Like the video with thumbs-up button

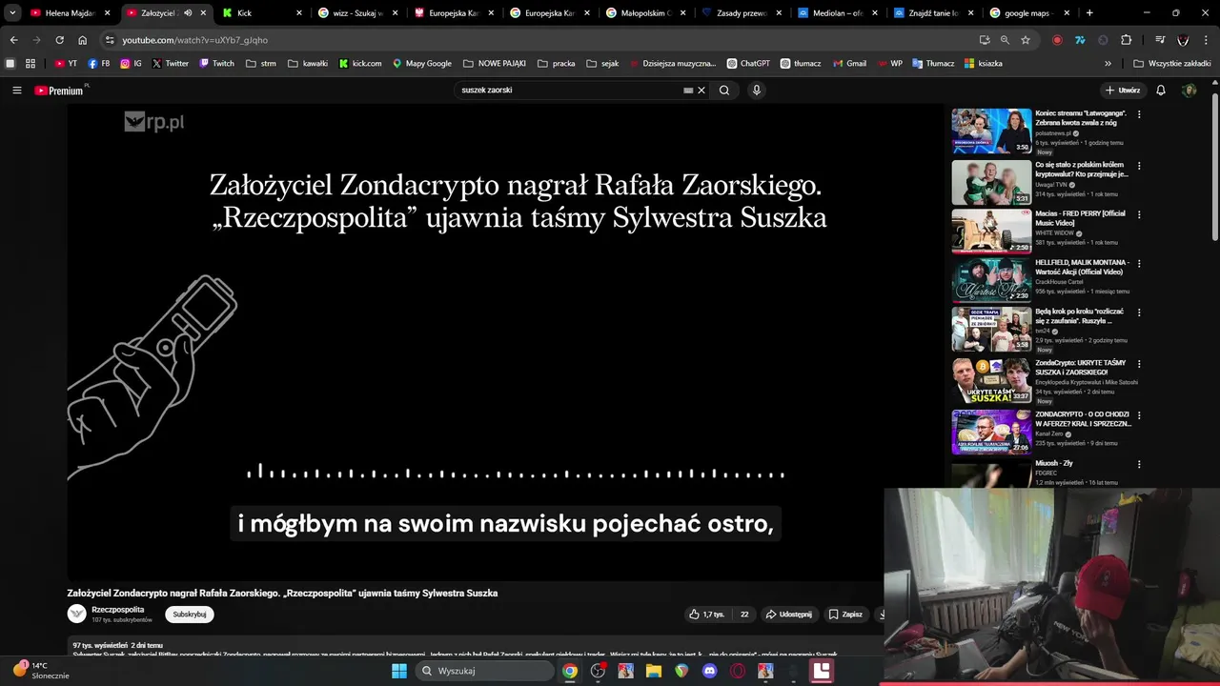point(706,615)
